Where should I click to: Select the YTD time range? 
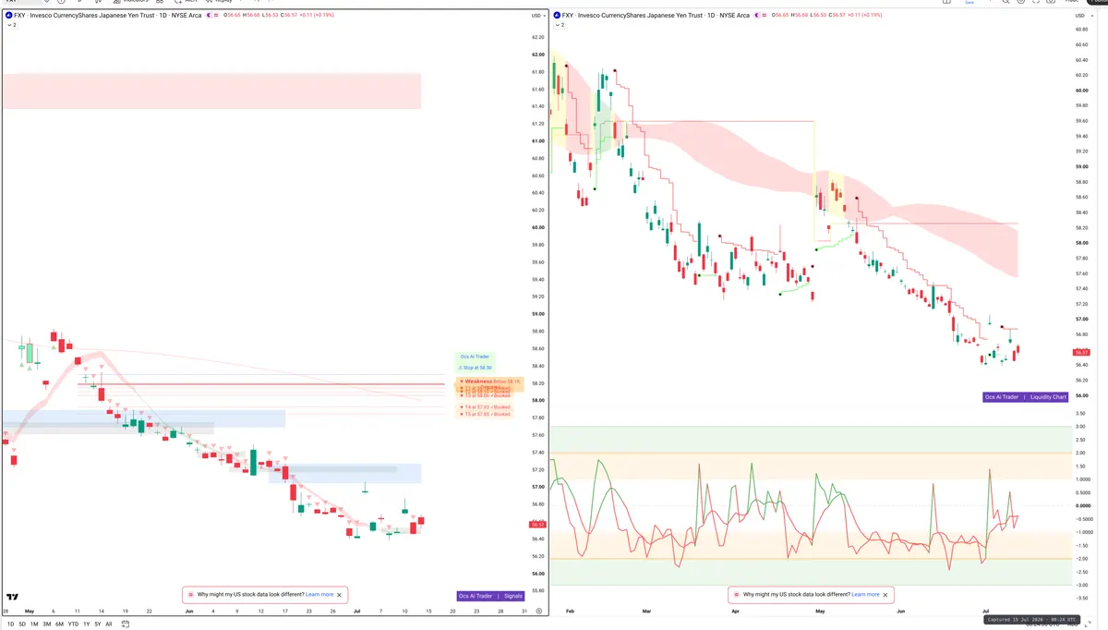tap(73, 624)
